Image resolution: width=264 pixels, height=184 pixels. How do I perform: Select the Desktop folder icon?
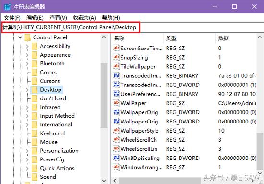click(35, 90)
